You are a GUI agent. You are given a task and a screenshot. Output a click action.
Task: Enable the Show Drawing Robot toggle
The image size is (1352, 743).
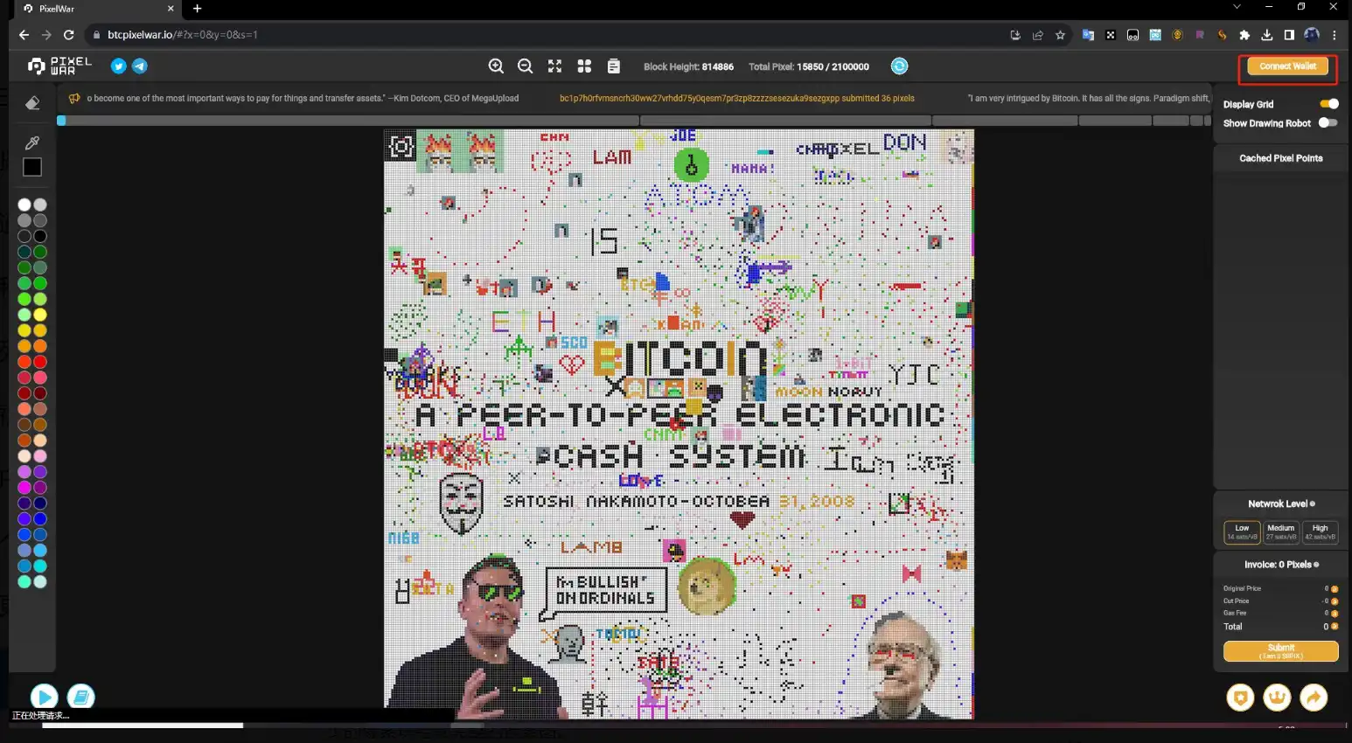[x=1328, y=123]
